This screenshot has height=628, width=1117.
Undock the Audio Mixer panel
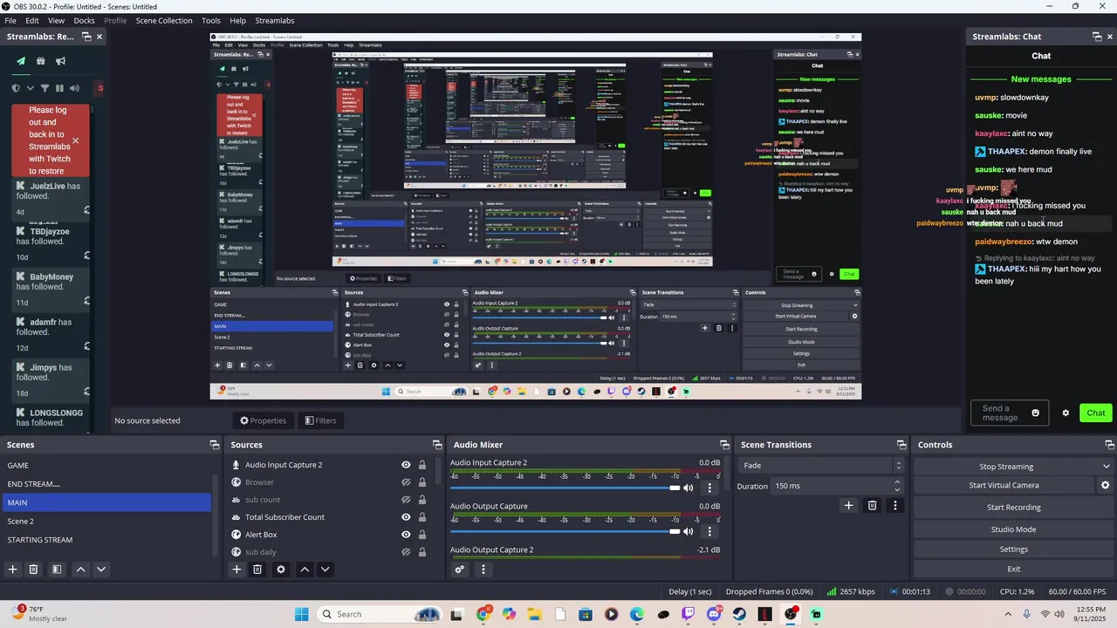[724, 445]
